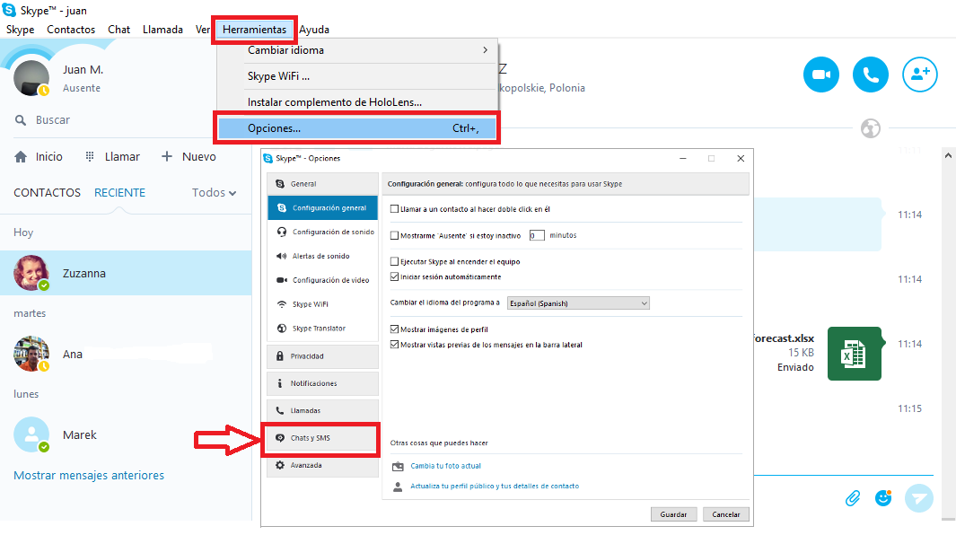
Task: Open the Excel file forecast.xlsx icon
Action: [x=855, y=354]
